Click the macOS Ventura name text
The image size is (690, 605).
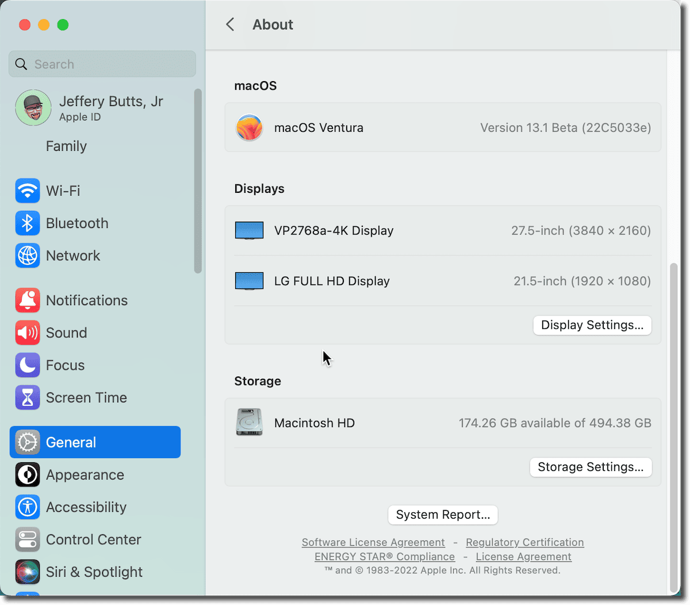[x=319, y=128]
